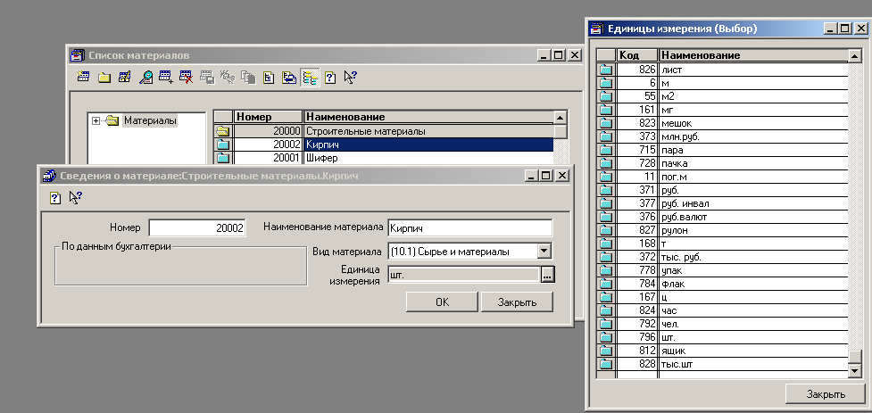Select unit чел. in units list
The height and width of the screenshot is (413, 872).
[732, 324]
